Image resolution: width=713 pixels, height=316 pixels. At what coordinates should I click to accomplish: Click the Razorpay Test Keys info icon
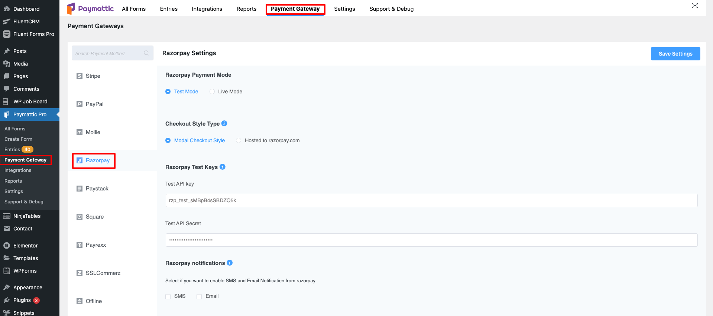click(223, 167)
